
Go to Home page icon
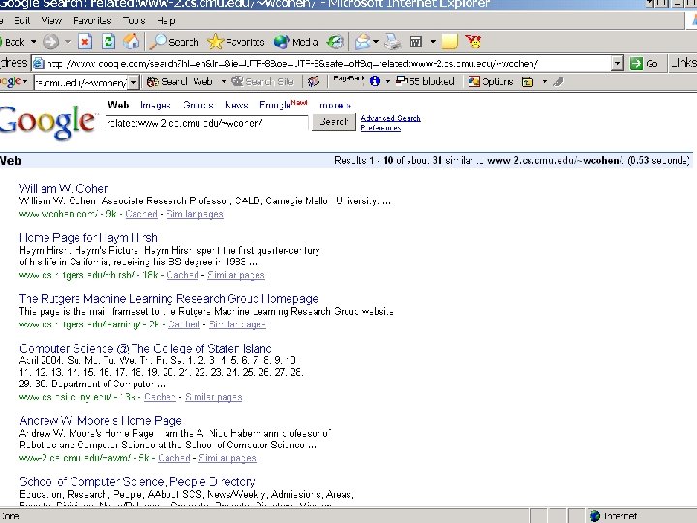click(x=131, y=42)
